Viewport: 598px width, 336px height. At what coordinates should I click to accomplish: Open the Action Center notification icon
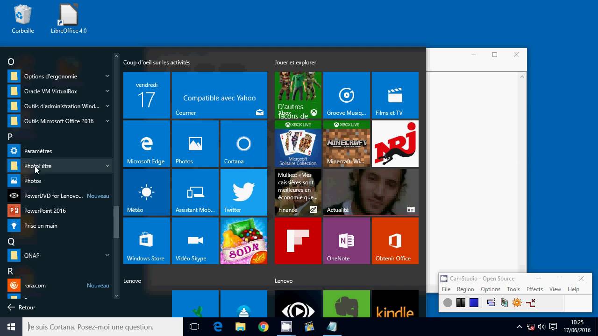[553, 327]
